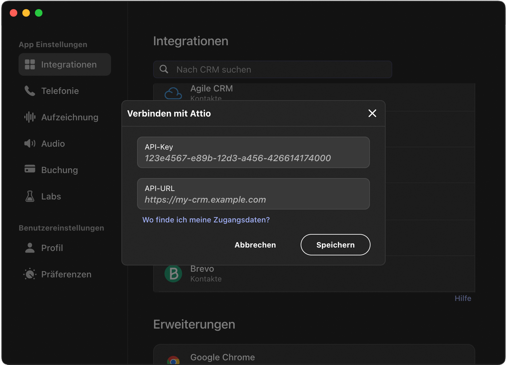Click the Integrationen grid icon in sidebar
The image size is (507, 365).
[x=30, y=64]
